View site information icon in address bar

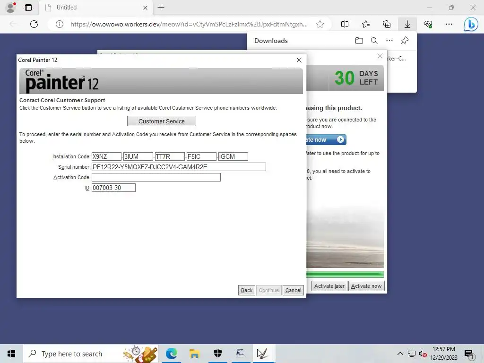(60, 24)
